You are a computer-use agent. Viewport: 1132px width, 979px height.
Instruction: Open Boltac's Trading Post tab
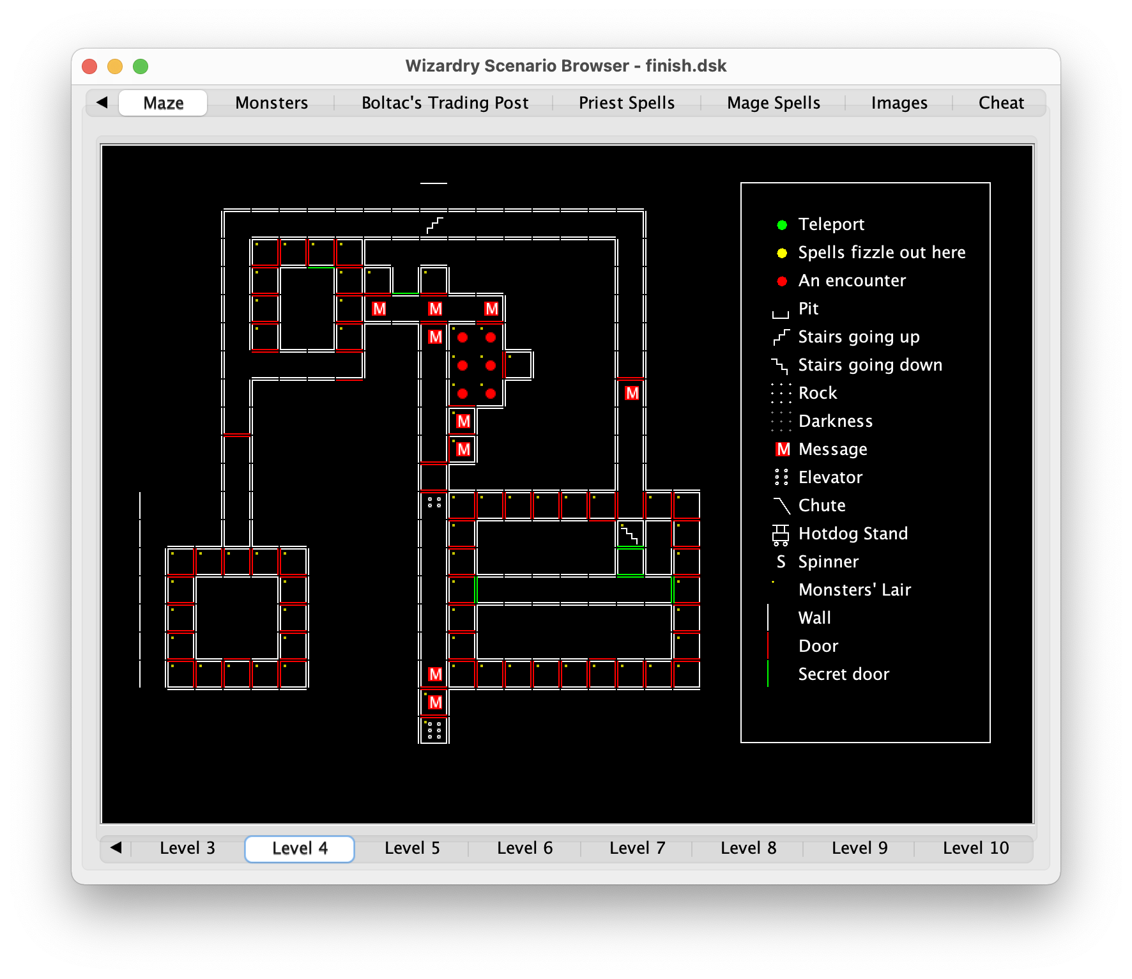click(x=445, y=103)
